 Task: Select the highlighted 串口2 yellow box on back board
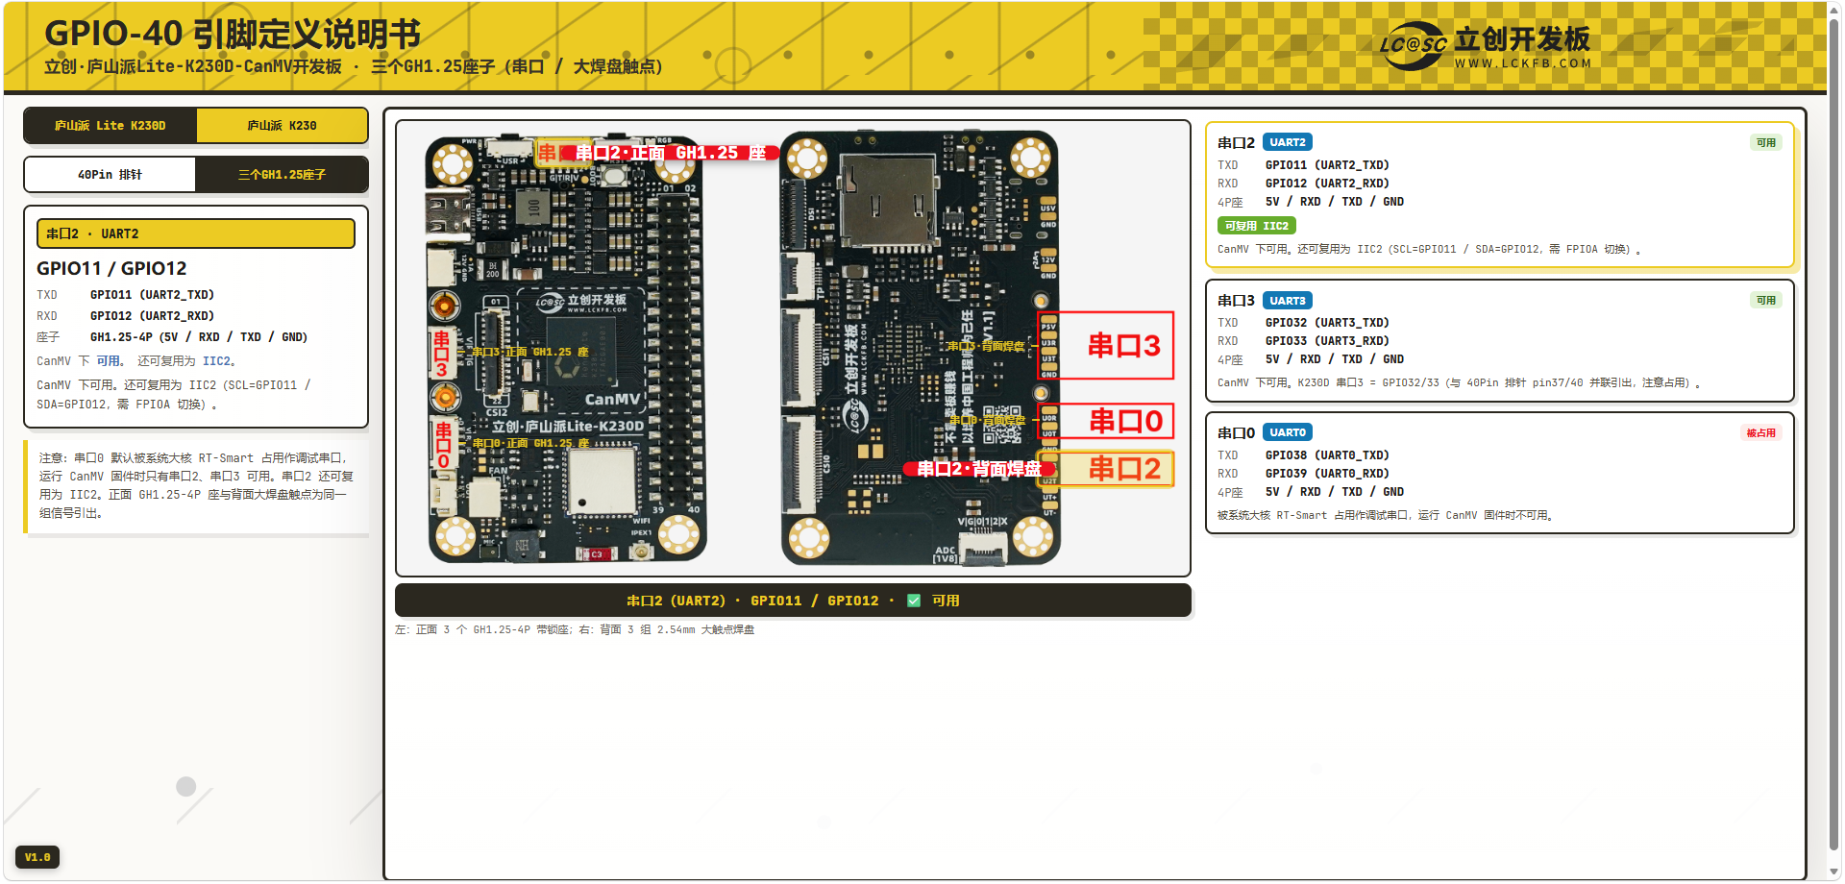(x=1106, y=469)
